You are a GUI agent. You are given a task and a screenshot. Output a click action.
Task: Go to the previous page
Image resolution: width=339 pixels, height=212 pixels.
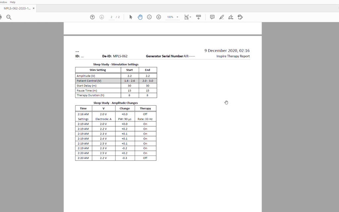pos(92,17)
